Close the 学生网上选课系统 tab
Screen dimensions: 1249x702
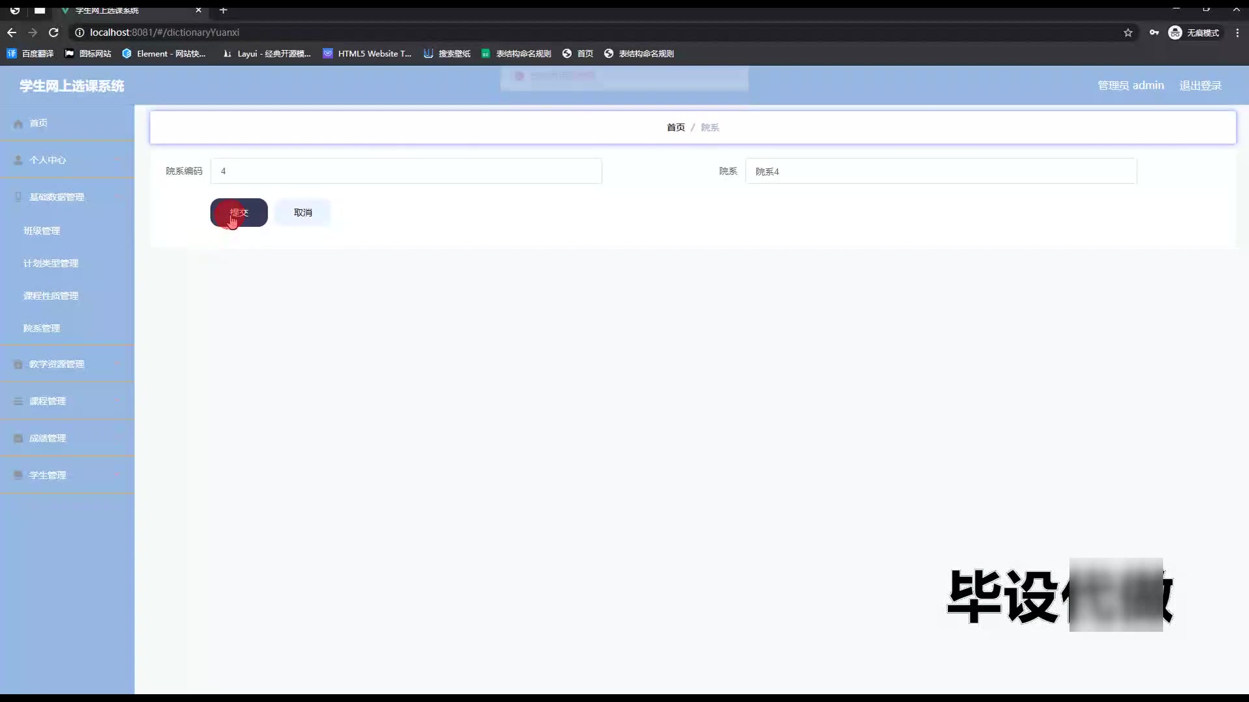[198, 10]
